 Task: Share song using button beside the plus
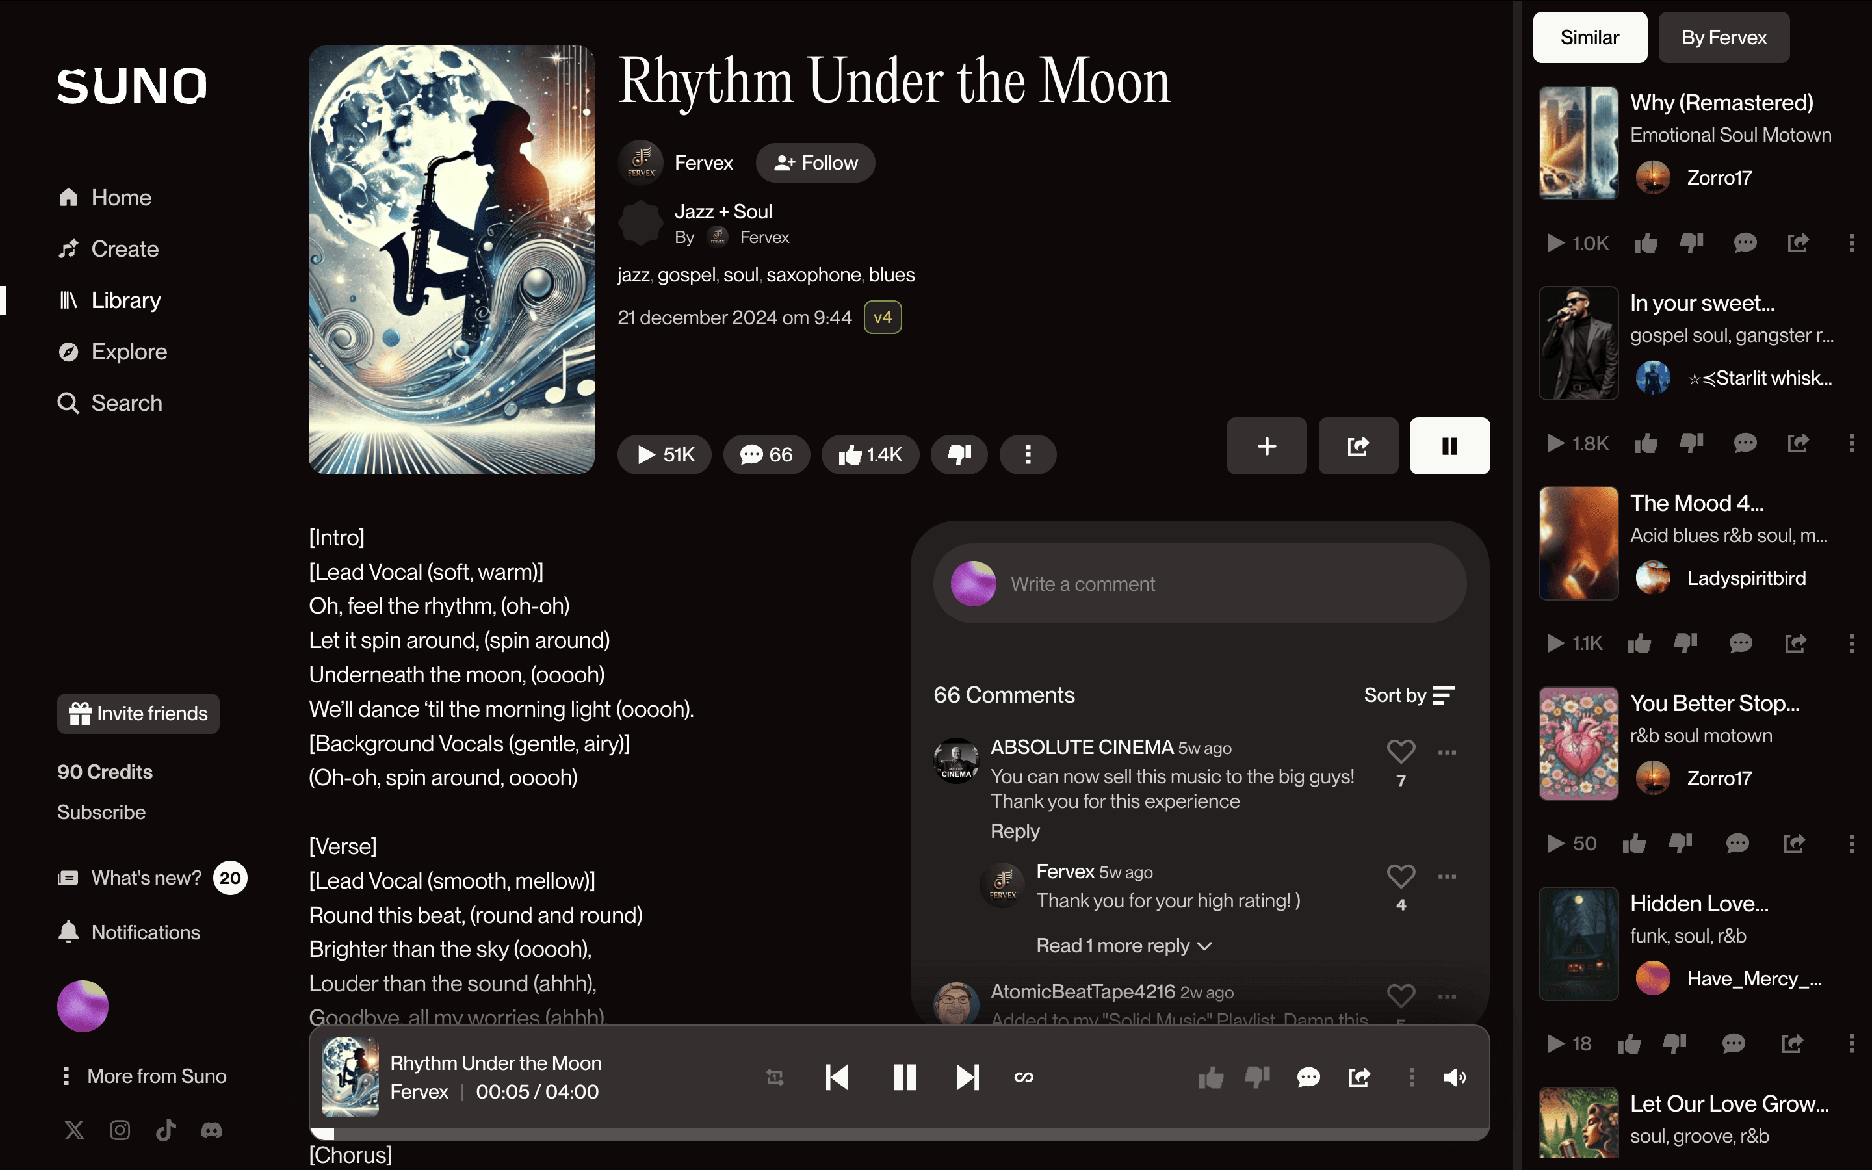[x=1358, y=446]
